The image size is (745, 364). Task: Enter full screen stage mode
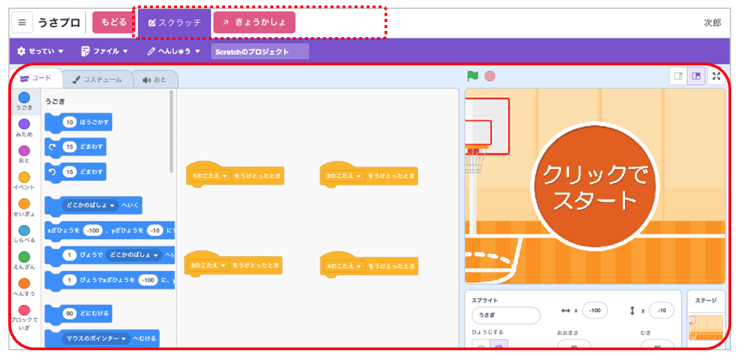coord(715,76)
